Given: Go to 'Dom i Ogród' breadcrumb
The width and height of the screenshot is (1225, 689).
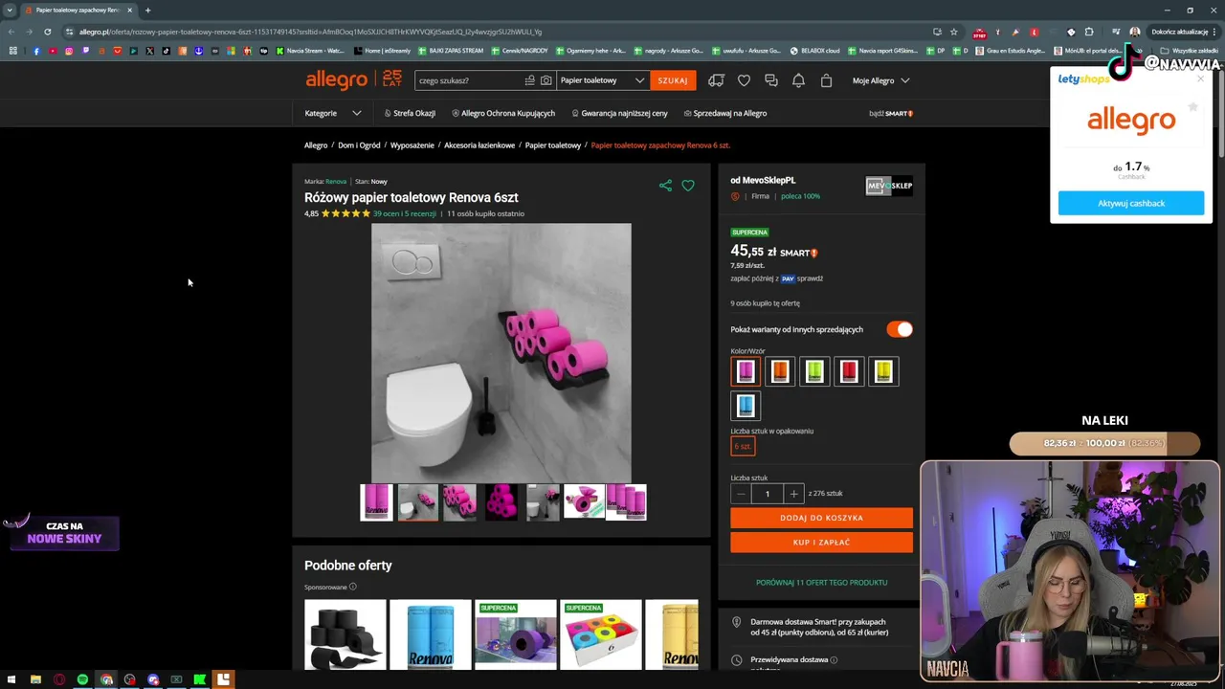Looking at the screenshot, I should point(359,145).
